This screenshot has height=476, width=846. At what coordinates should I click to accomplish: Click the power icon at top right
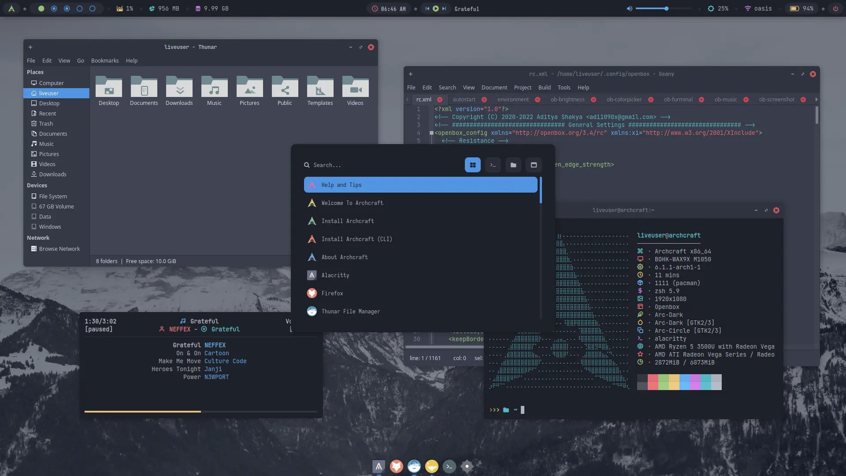pos(836,8)
